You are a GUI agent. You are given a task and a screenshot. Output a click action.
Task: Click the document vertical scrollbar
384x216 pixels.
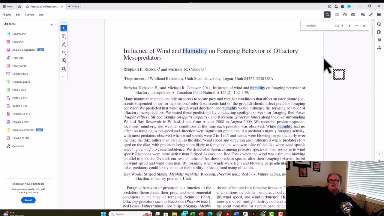coord(373,30)
